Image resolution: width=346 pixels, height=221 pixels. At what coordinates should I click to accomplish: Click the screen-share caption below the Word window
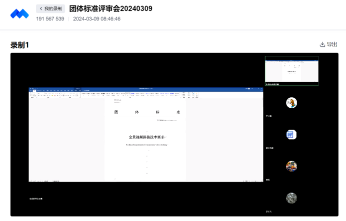pos(36,199)
